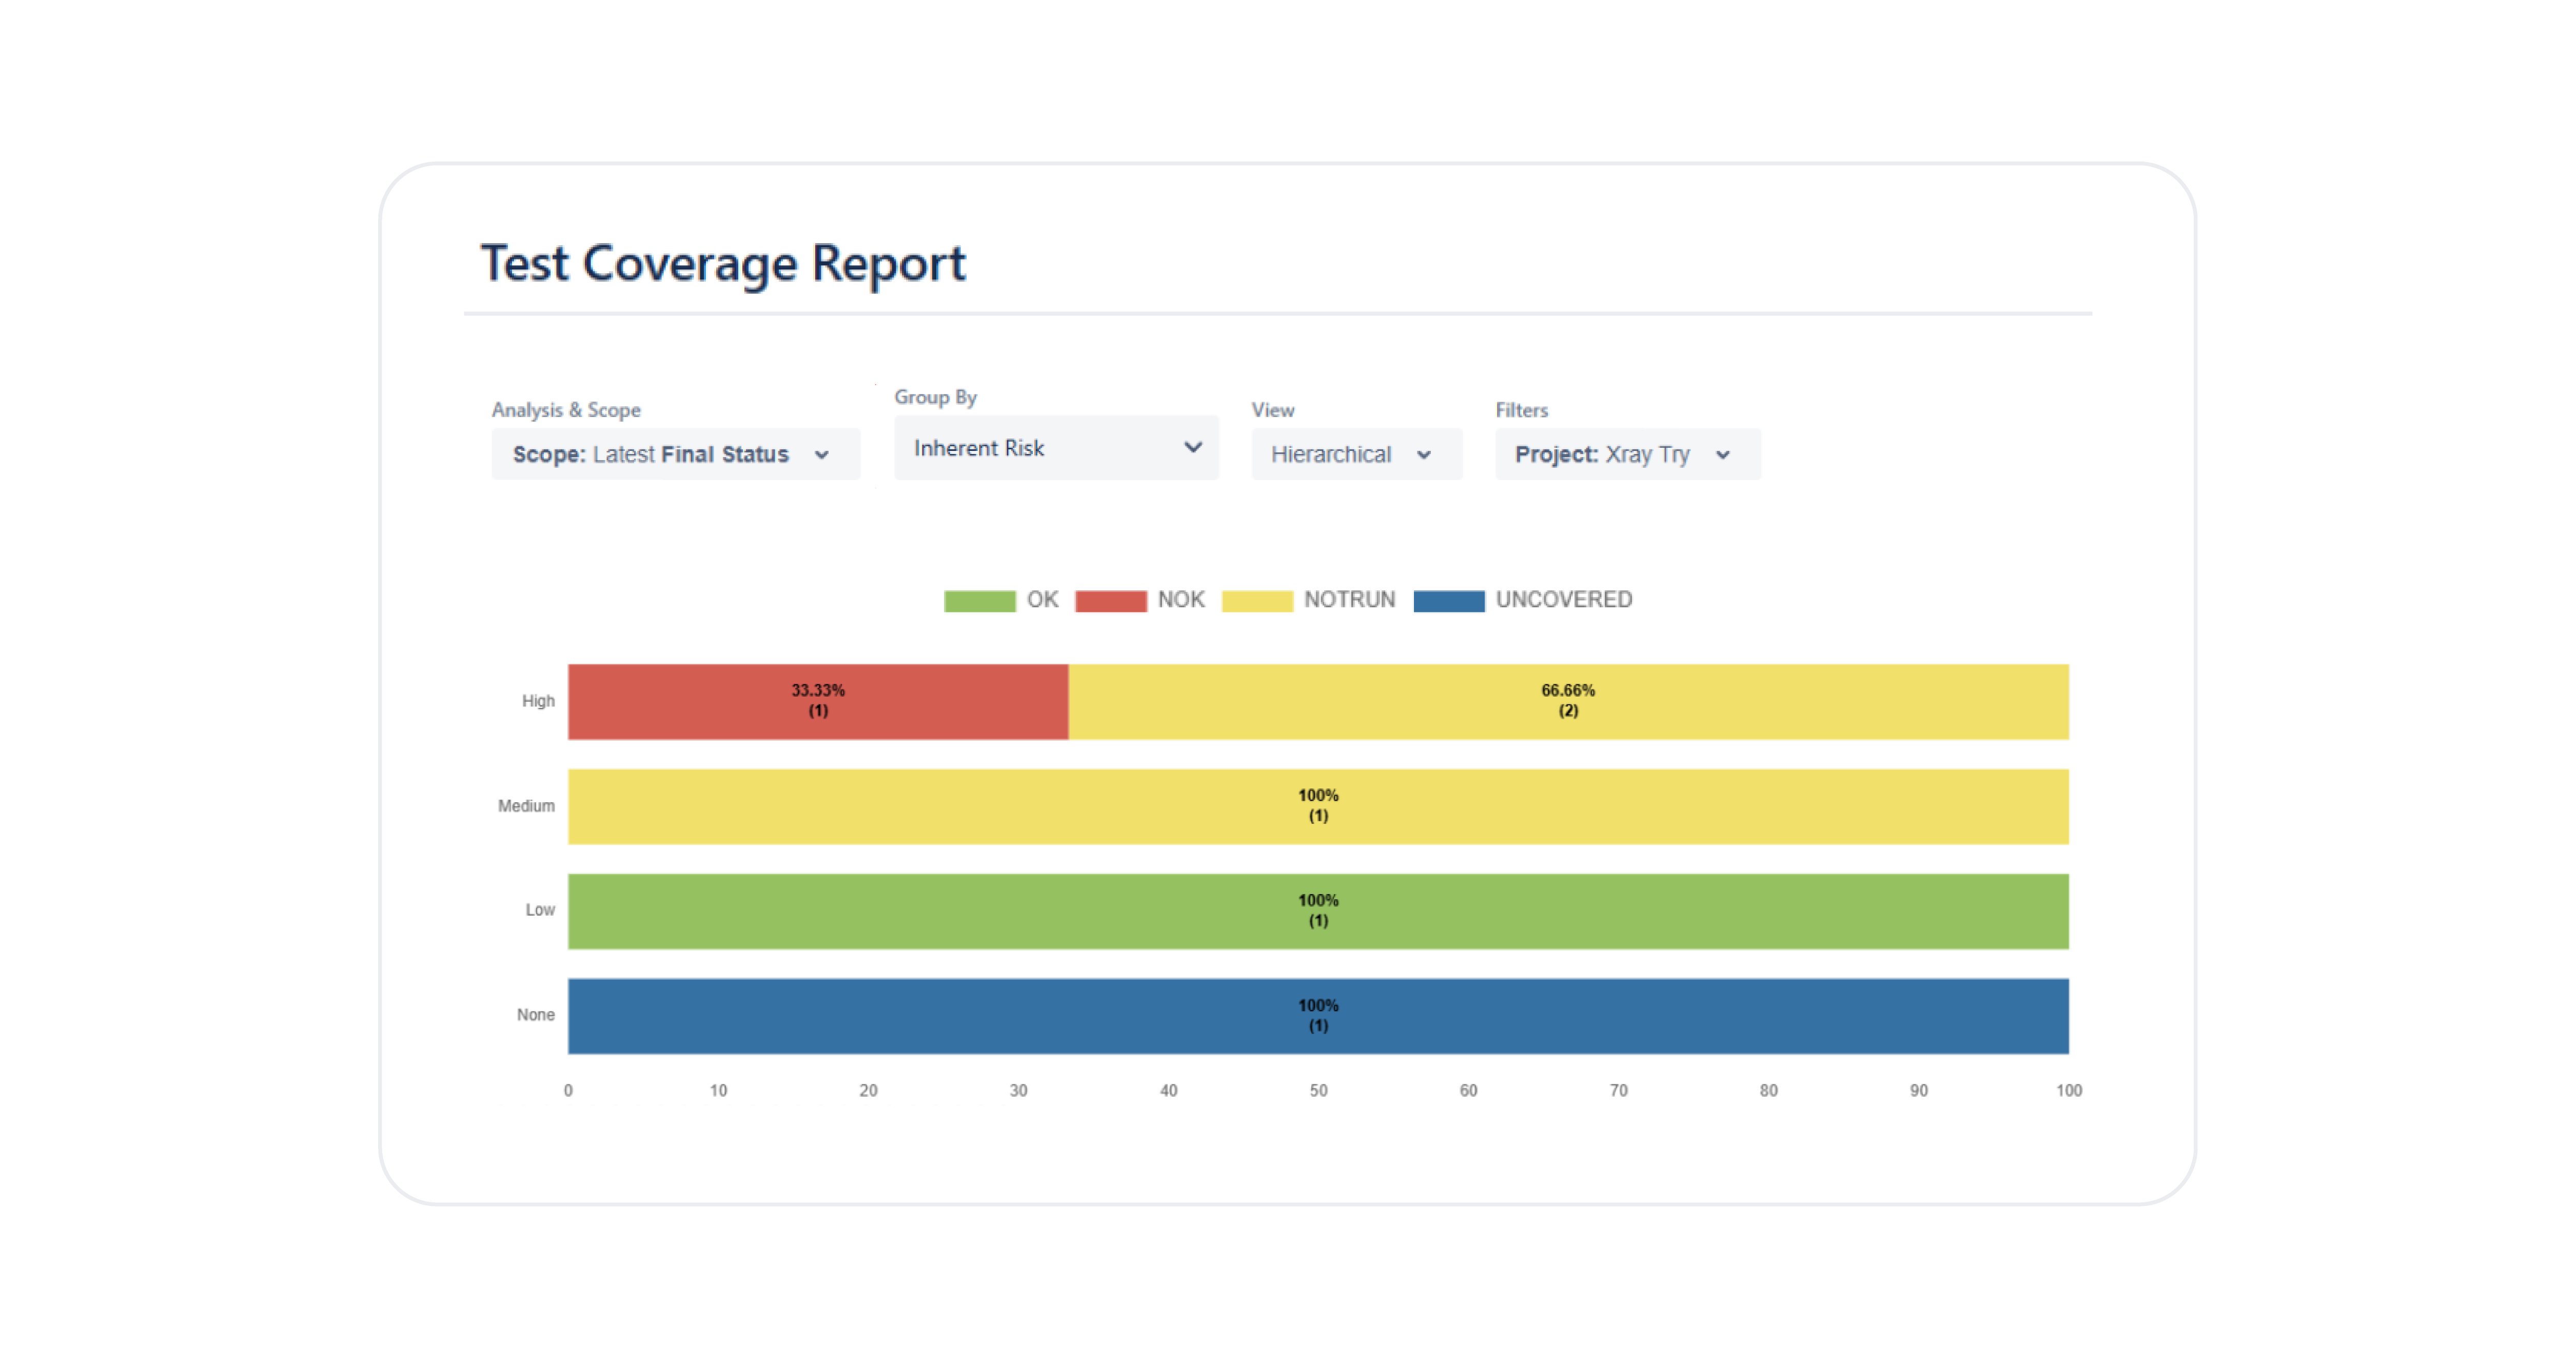This screenshot has width=2576, height=1368.
Task: Click the Low row green 100% bar
Action: click(x=1318, y=911)
